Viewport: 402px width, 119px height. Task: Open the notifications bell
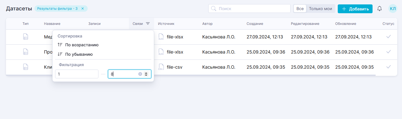click(380, 9)
